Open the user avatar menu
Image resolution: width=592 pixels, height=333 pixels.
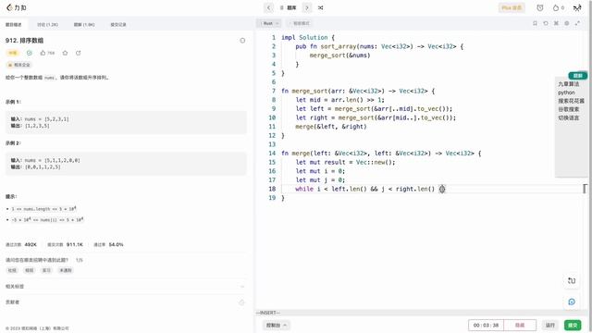pyautogui.click(x=577, y=7)
